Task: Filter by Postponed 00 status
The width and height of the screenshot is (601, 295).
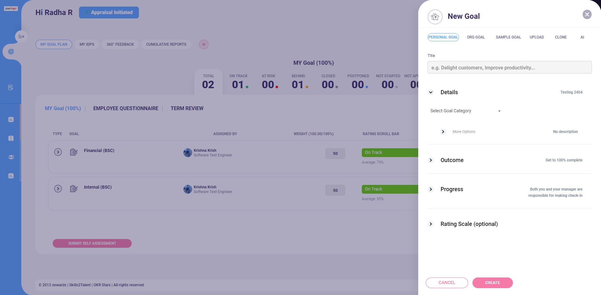Action: pyautogui.click(x=358, y=82)
